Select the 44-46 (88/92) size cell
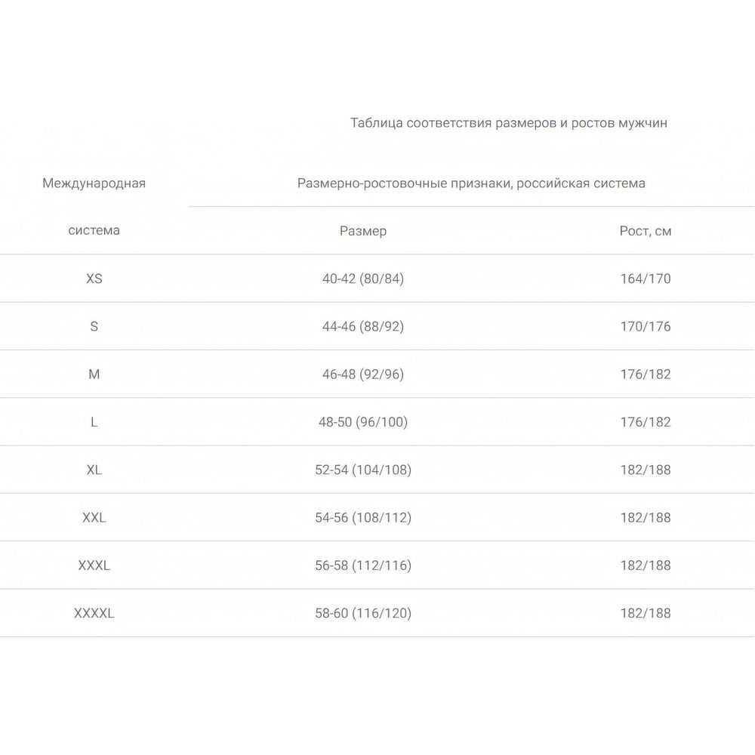 pyautogui.click(x=363, y=326)
